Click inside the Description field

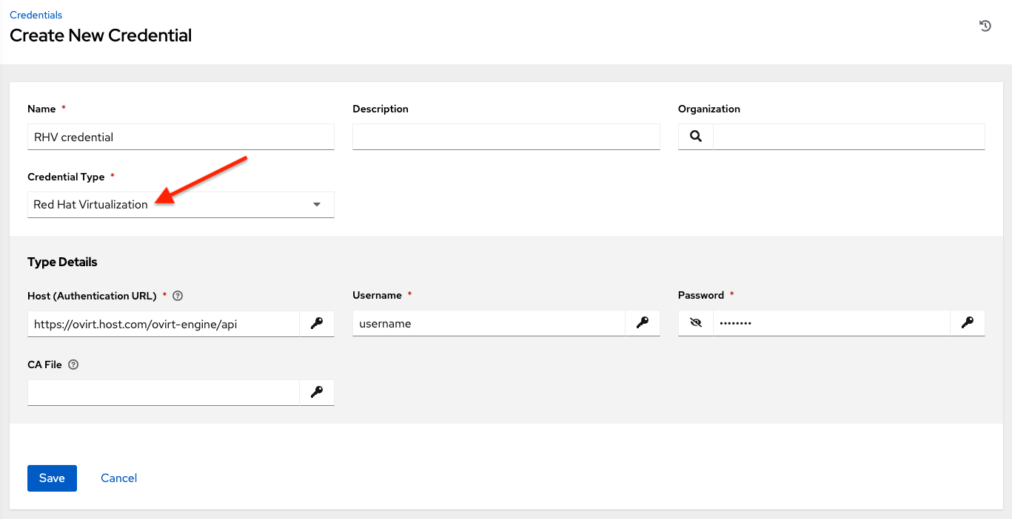click(x=506, y=136)
